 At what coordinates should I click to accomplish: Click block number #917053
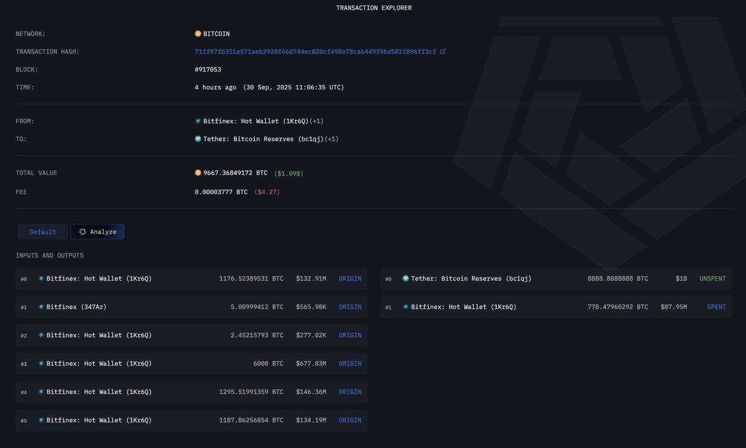pos(208,70)
